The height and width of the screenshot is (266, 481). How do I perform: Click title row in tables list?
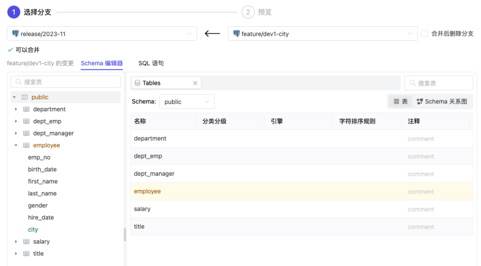click(x=301, y=226)
